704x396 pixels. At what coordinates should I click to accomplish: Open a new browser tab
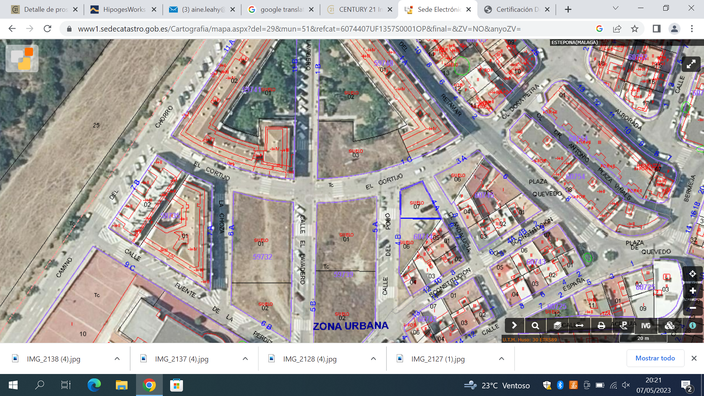click(x=568, y=10)
